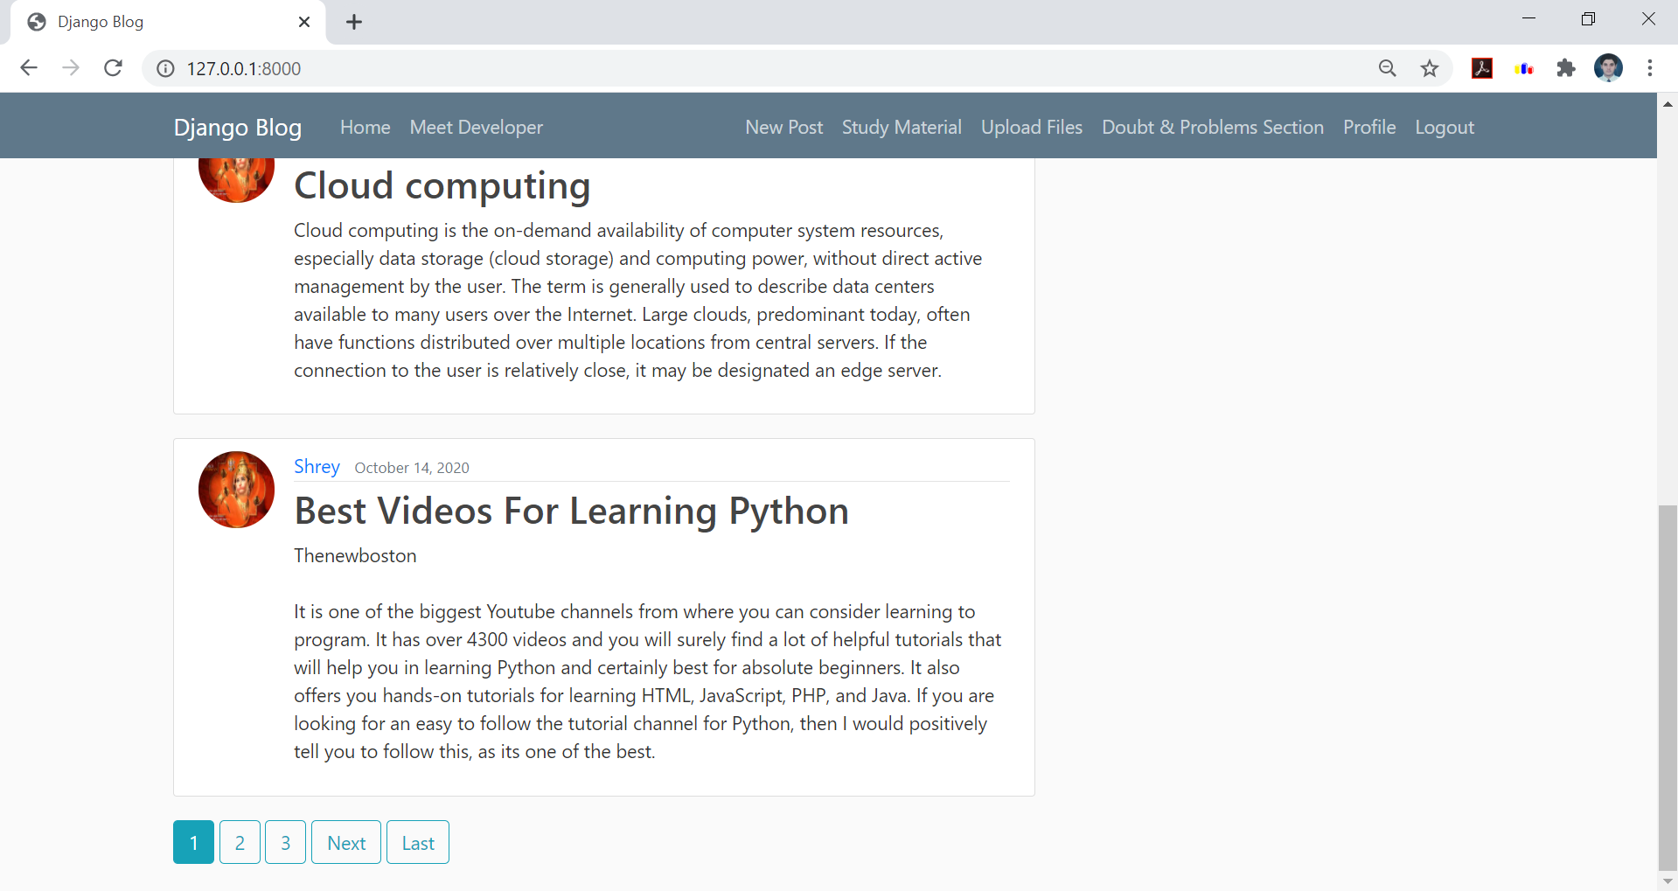This screenshot has height=891, width=1678.
Task: Go to Home in the navbar
Action: tap(366, 128)
